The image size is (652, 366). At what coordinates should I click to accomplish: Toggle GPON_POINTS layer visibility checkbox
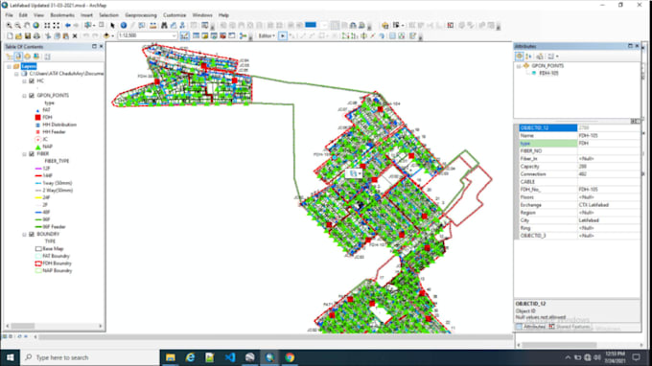(32, 96)
